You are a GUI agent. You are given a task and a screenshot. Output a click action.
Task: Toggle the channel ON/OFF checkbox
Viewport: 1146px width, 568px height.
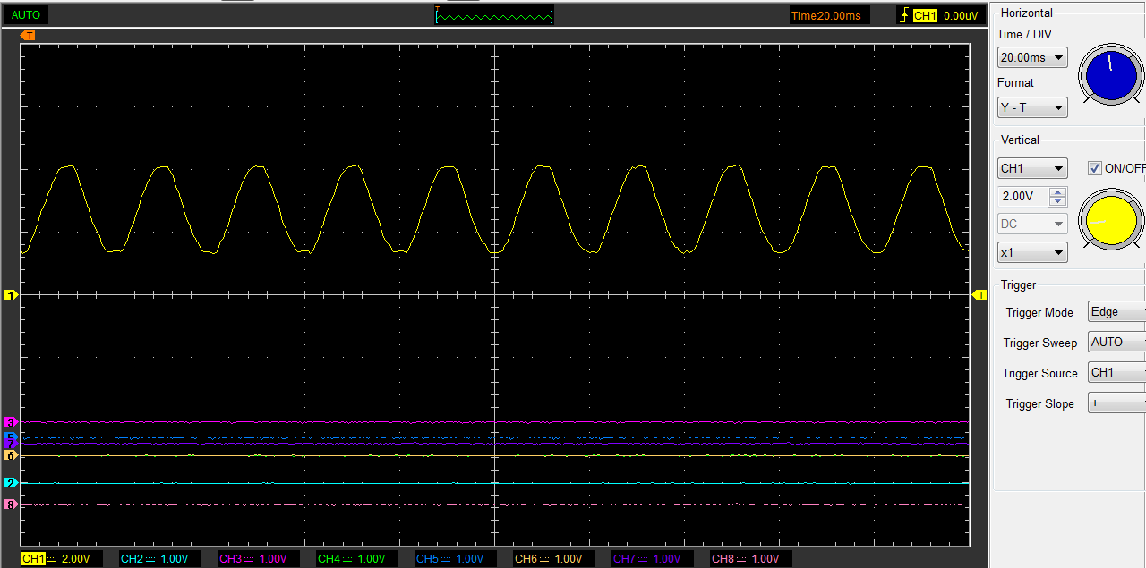[x=1094, y=168]
